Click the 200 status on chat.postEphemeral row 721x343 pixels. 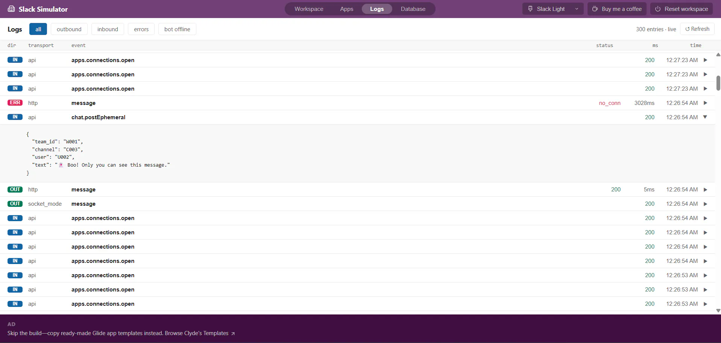click(x=650, y=117)
